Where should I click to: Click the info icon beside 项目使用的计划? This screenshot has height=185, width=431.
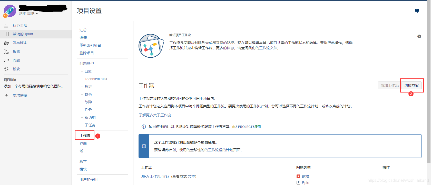[x=144, y=127]
